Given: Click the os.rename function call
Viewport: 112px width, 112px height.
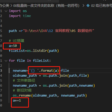Looking at the screenshot, I should pyautogui.click(x=50, y=96).
